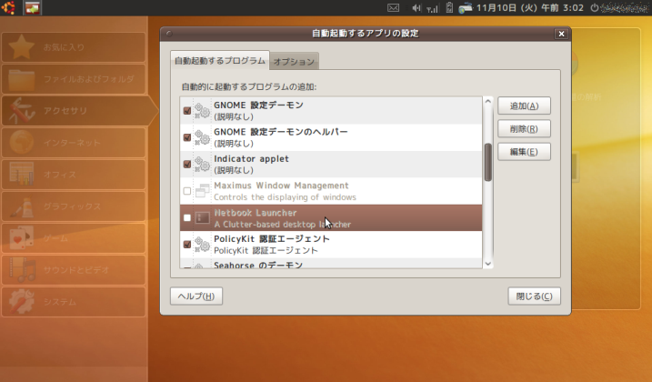Screen dimensions: 652x382
Task: Click the volume speaker icon
Action: pos(416,8)
